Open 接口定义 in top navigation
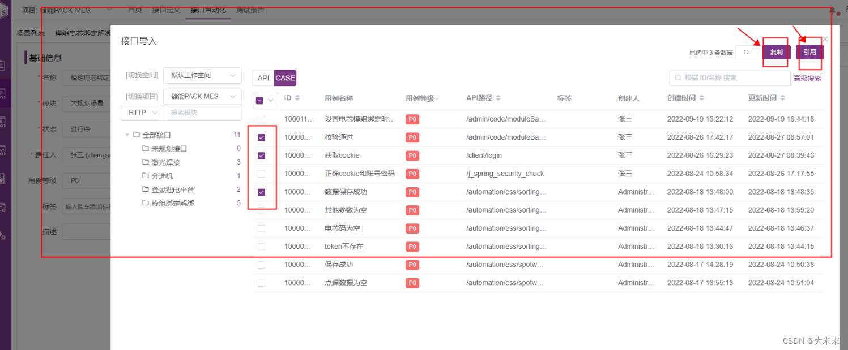 pyautogui.click(x=166, y=10)
